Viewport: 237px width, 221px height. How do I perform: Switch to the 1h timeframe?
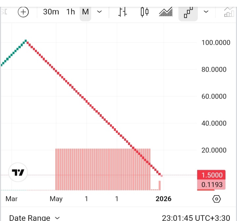tap(70, 12)
